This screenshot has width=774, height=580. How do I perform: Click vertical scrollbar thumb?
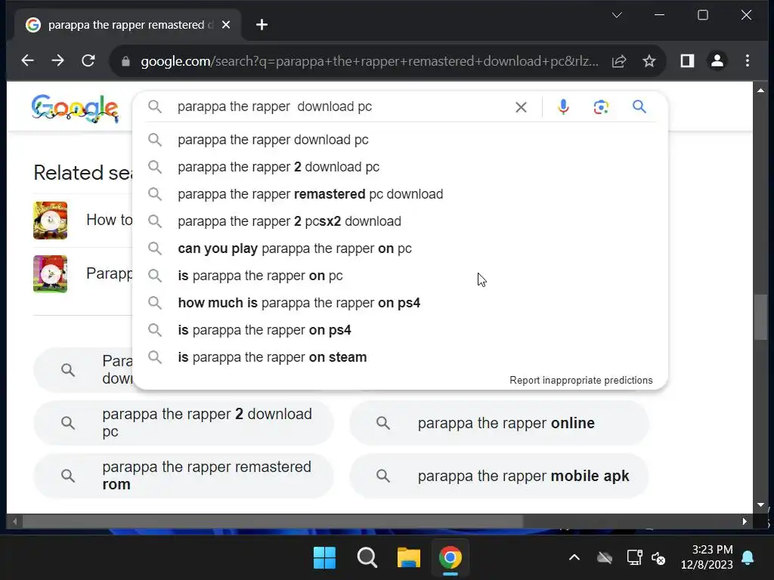point(760,316)
